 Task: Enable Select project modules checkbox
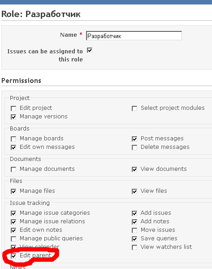coord(134,108)
